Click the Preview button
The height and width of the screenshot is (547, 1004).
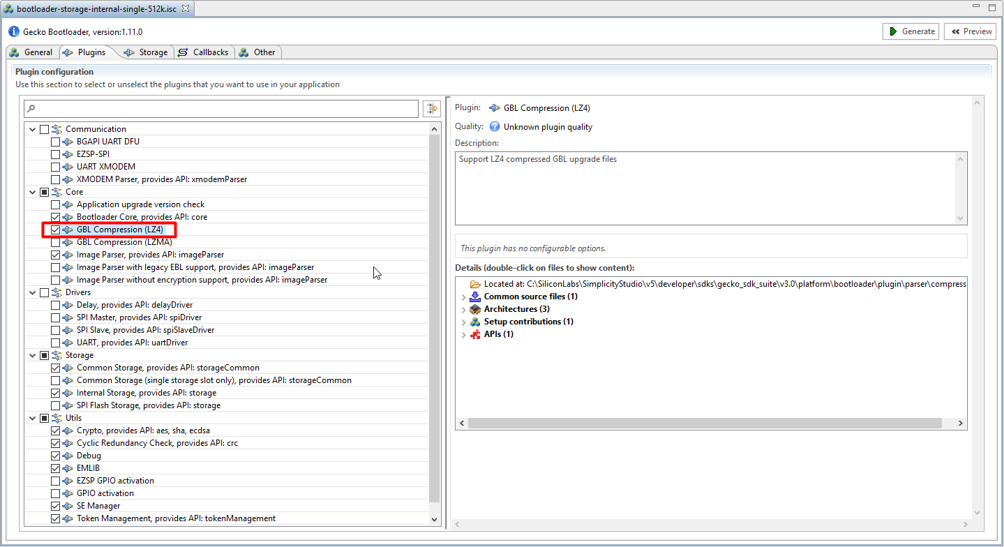pyautogui.click(x=970, y=31)
